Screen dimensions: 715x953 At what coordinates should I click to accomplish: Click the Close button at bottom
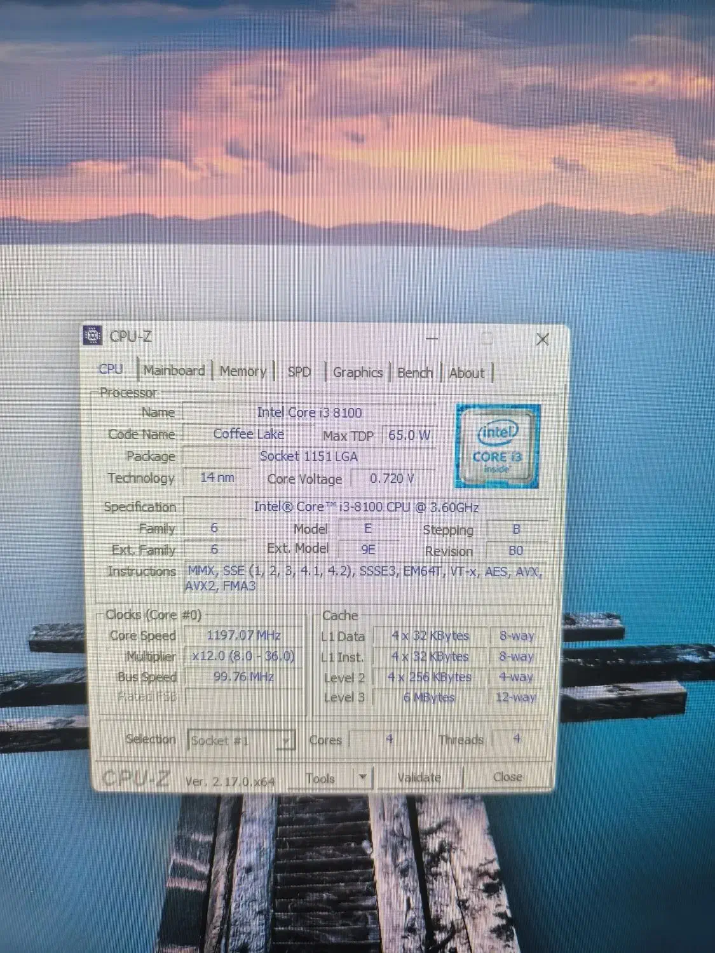(507, 777)
